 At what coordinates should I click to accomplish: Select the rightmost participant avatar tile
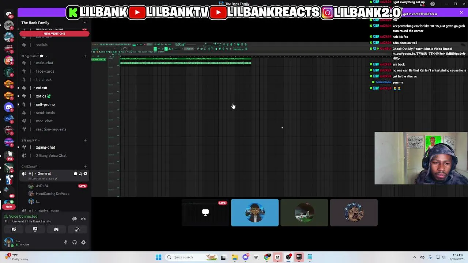tap(354, 213)
